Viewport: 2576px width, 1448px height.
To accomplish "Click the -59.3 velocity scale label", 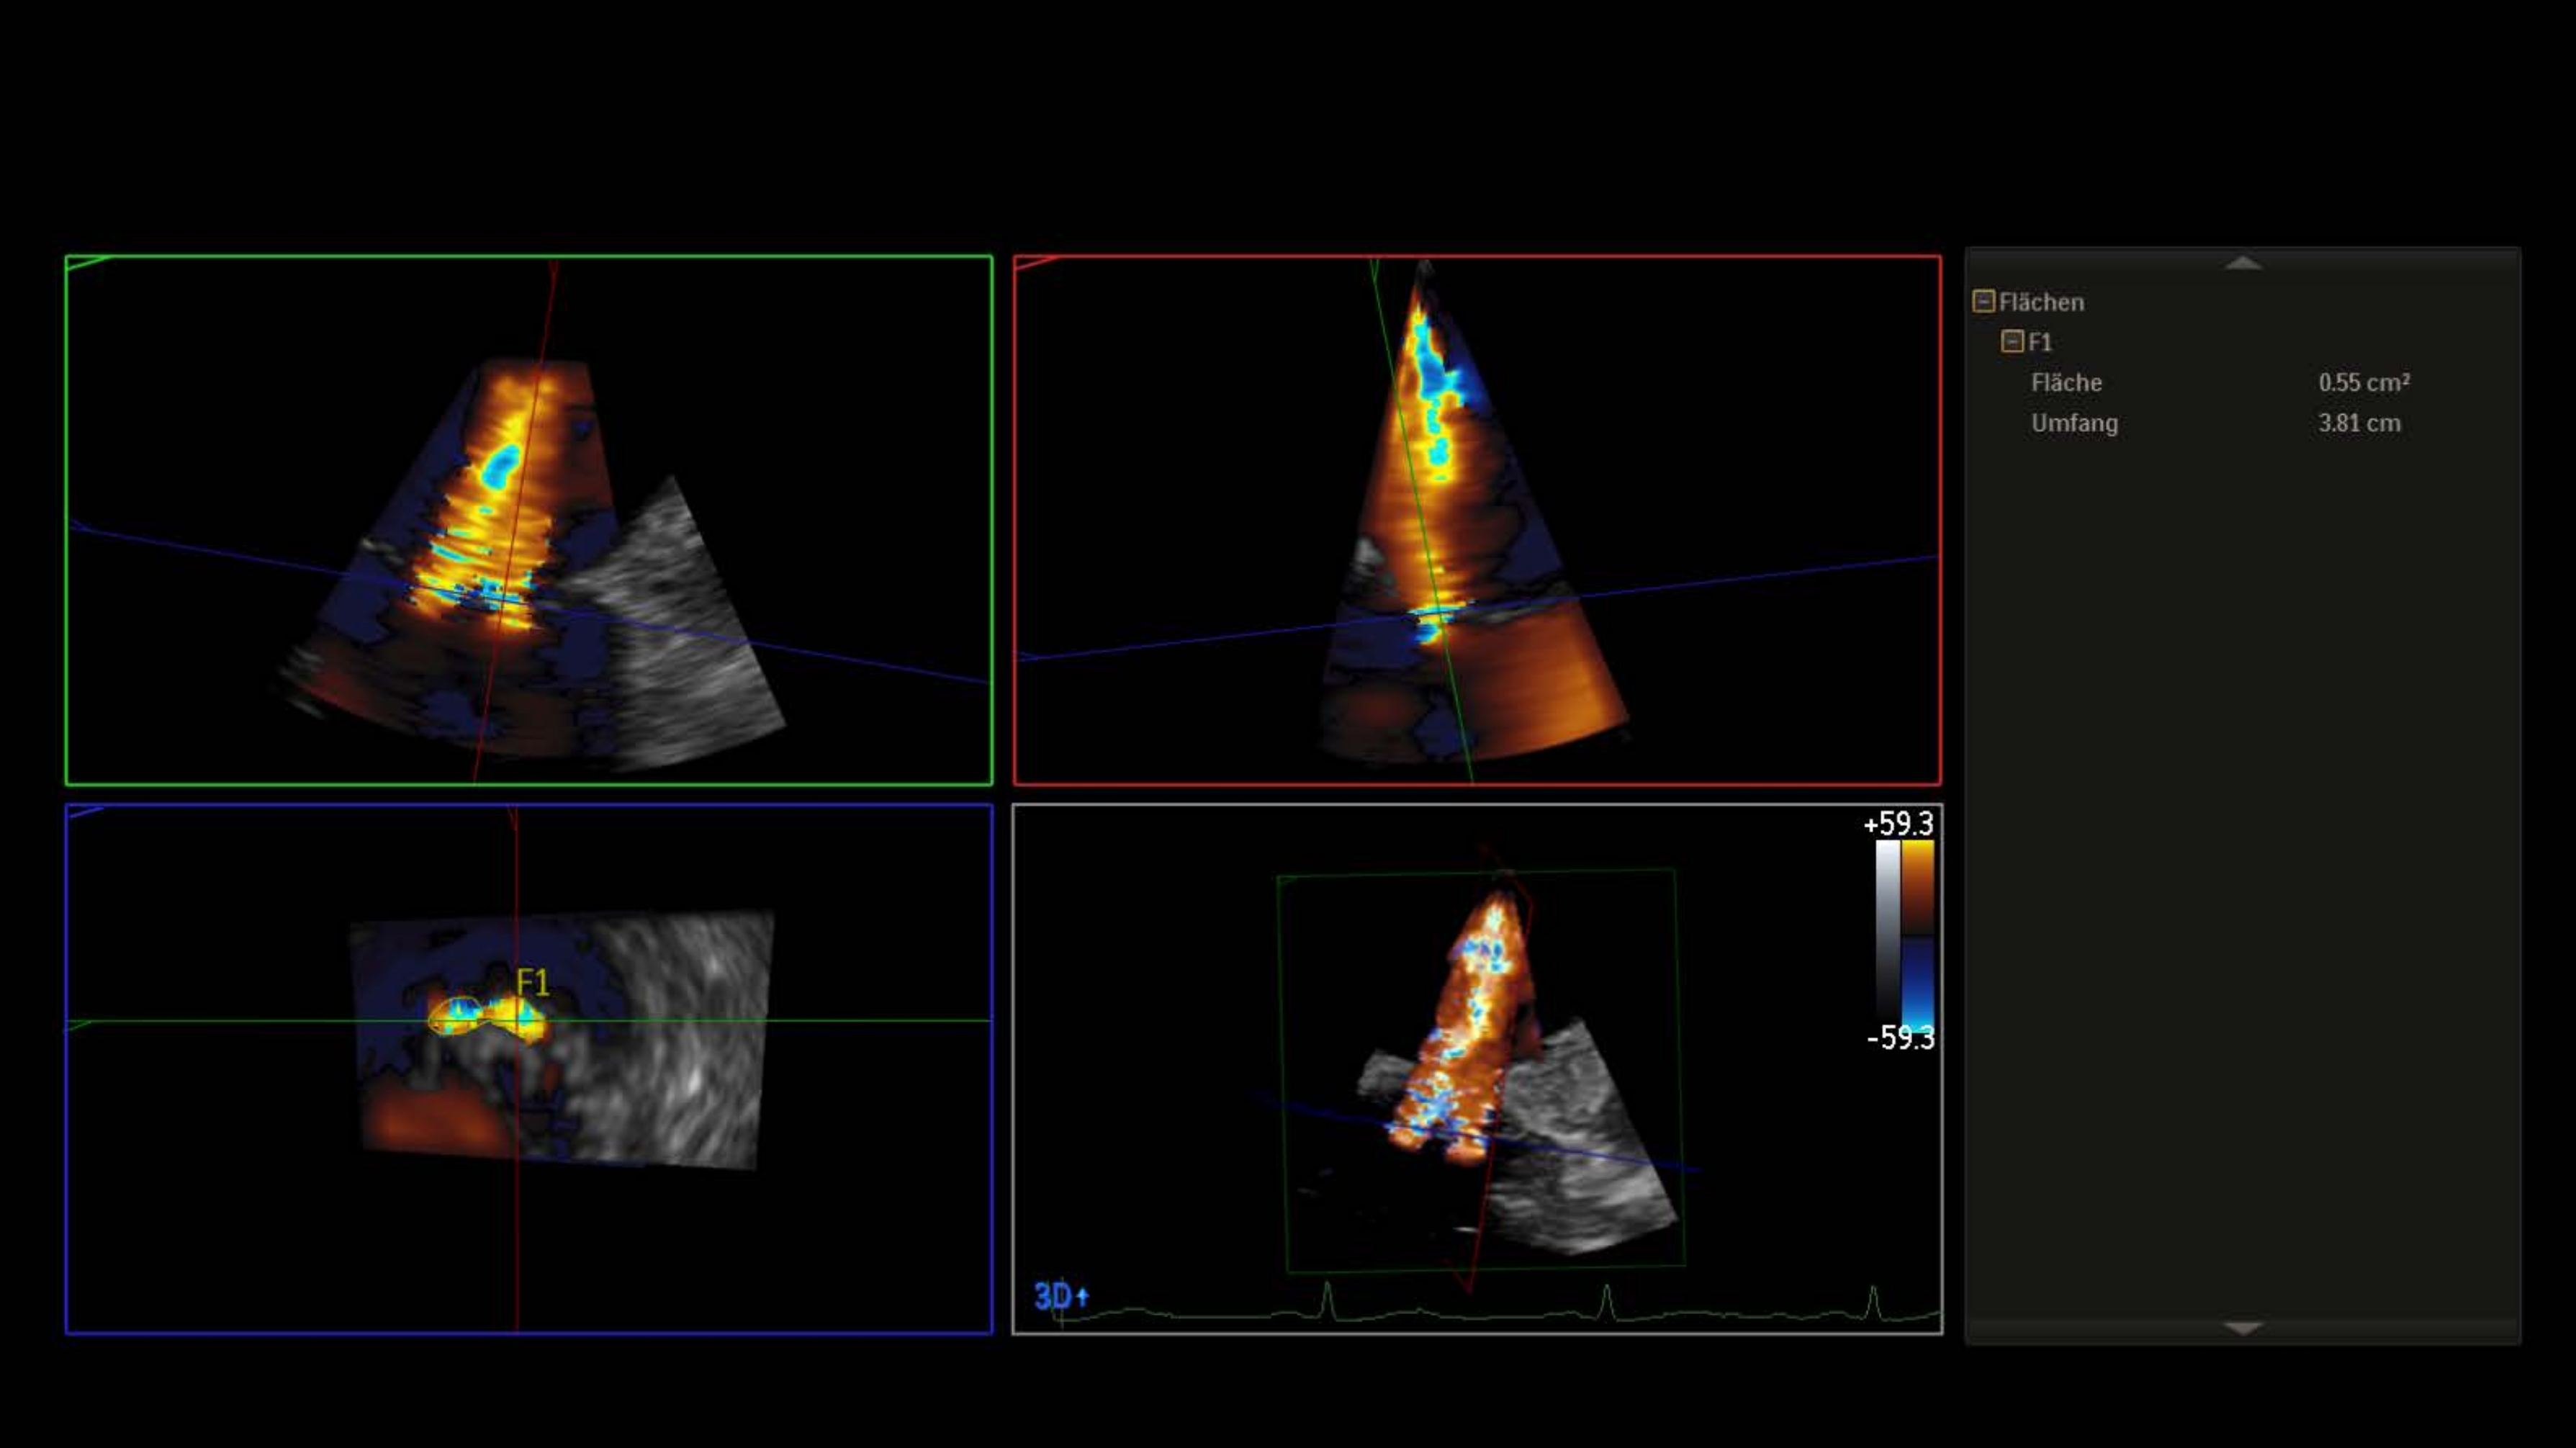I will click(1900, 1038).
